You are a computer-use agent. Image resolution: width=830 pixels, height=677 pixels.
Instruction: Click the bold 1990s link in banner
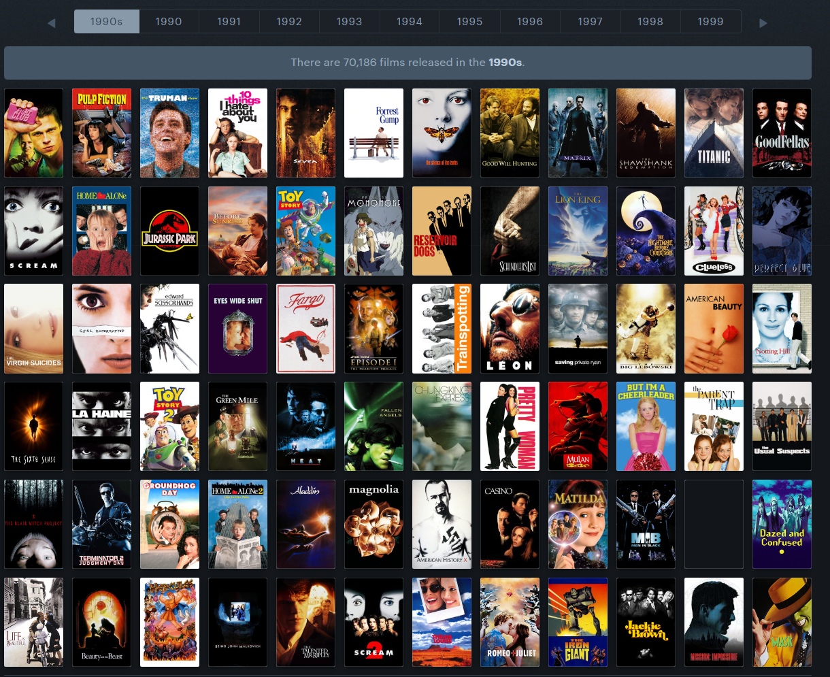tap(505, 63)
